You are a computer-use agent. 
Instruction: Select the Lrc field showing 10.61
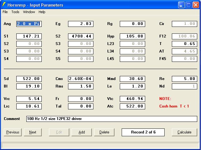(29, 107)
